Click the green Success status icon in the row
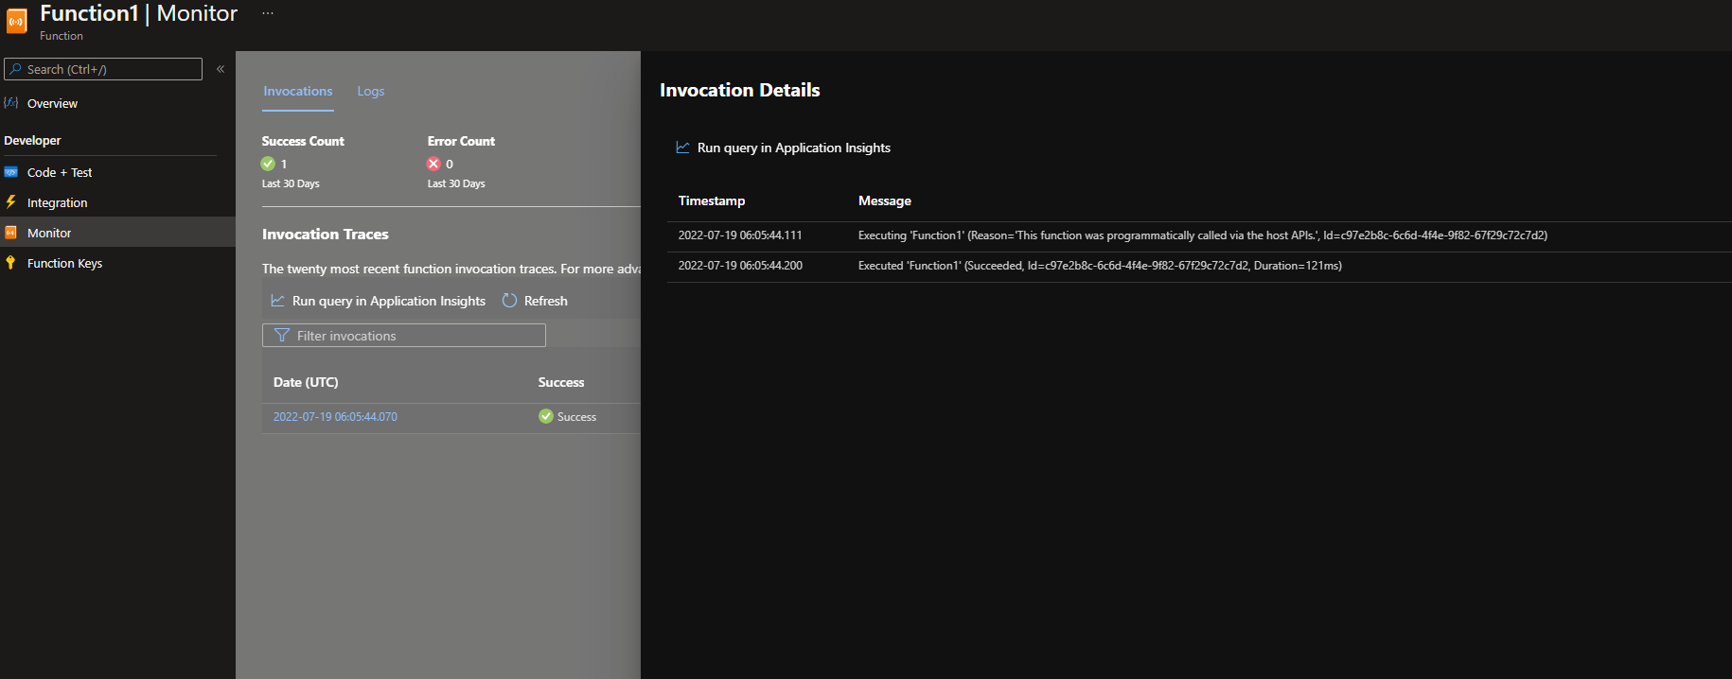 point(546,416)
